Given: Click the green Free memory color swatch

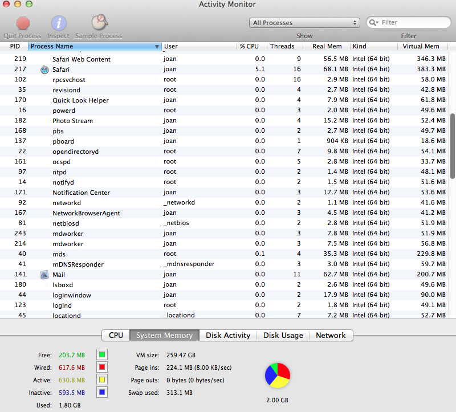Looking at the screenshot, I should pos(102,354).
